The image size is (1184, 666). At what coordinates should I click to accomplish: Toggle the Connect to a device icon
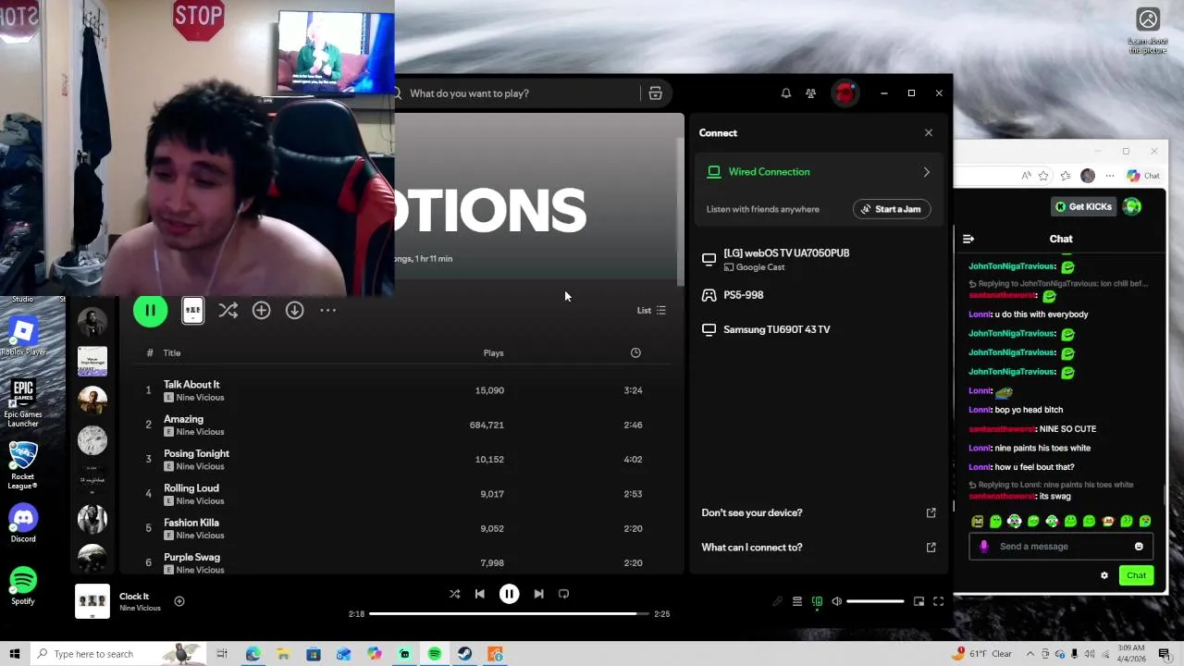(x=817, y=602)
